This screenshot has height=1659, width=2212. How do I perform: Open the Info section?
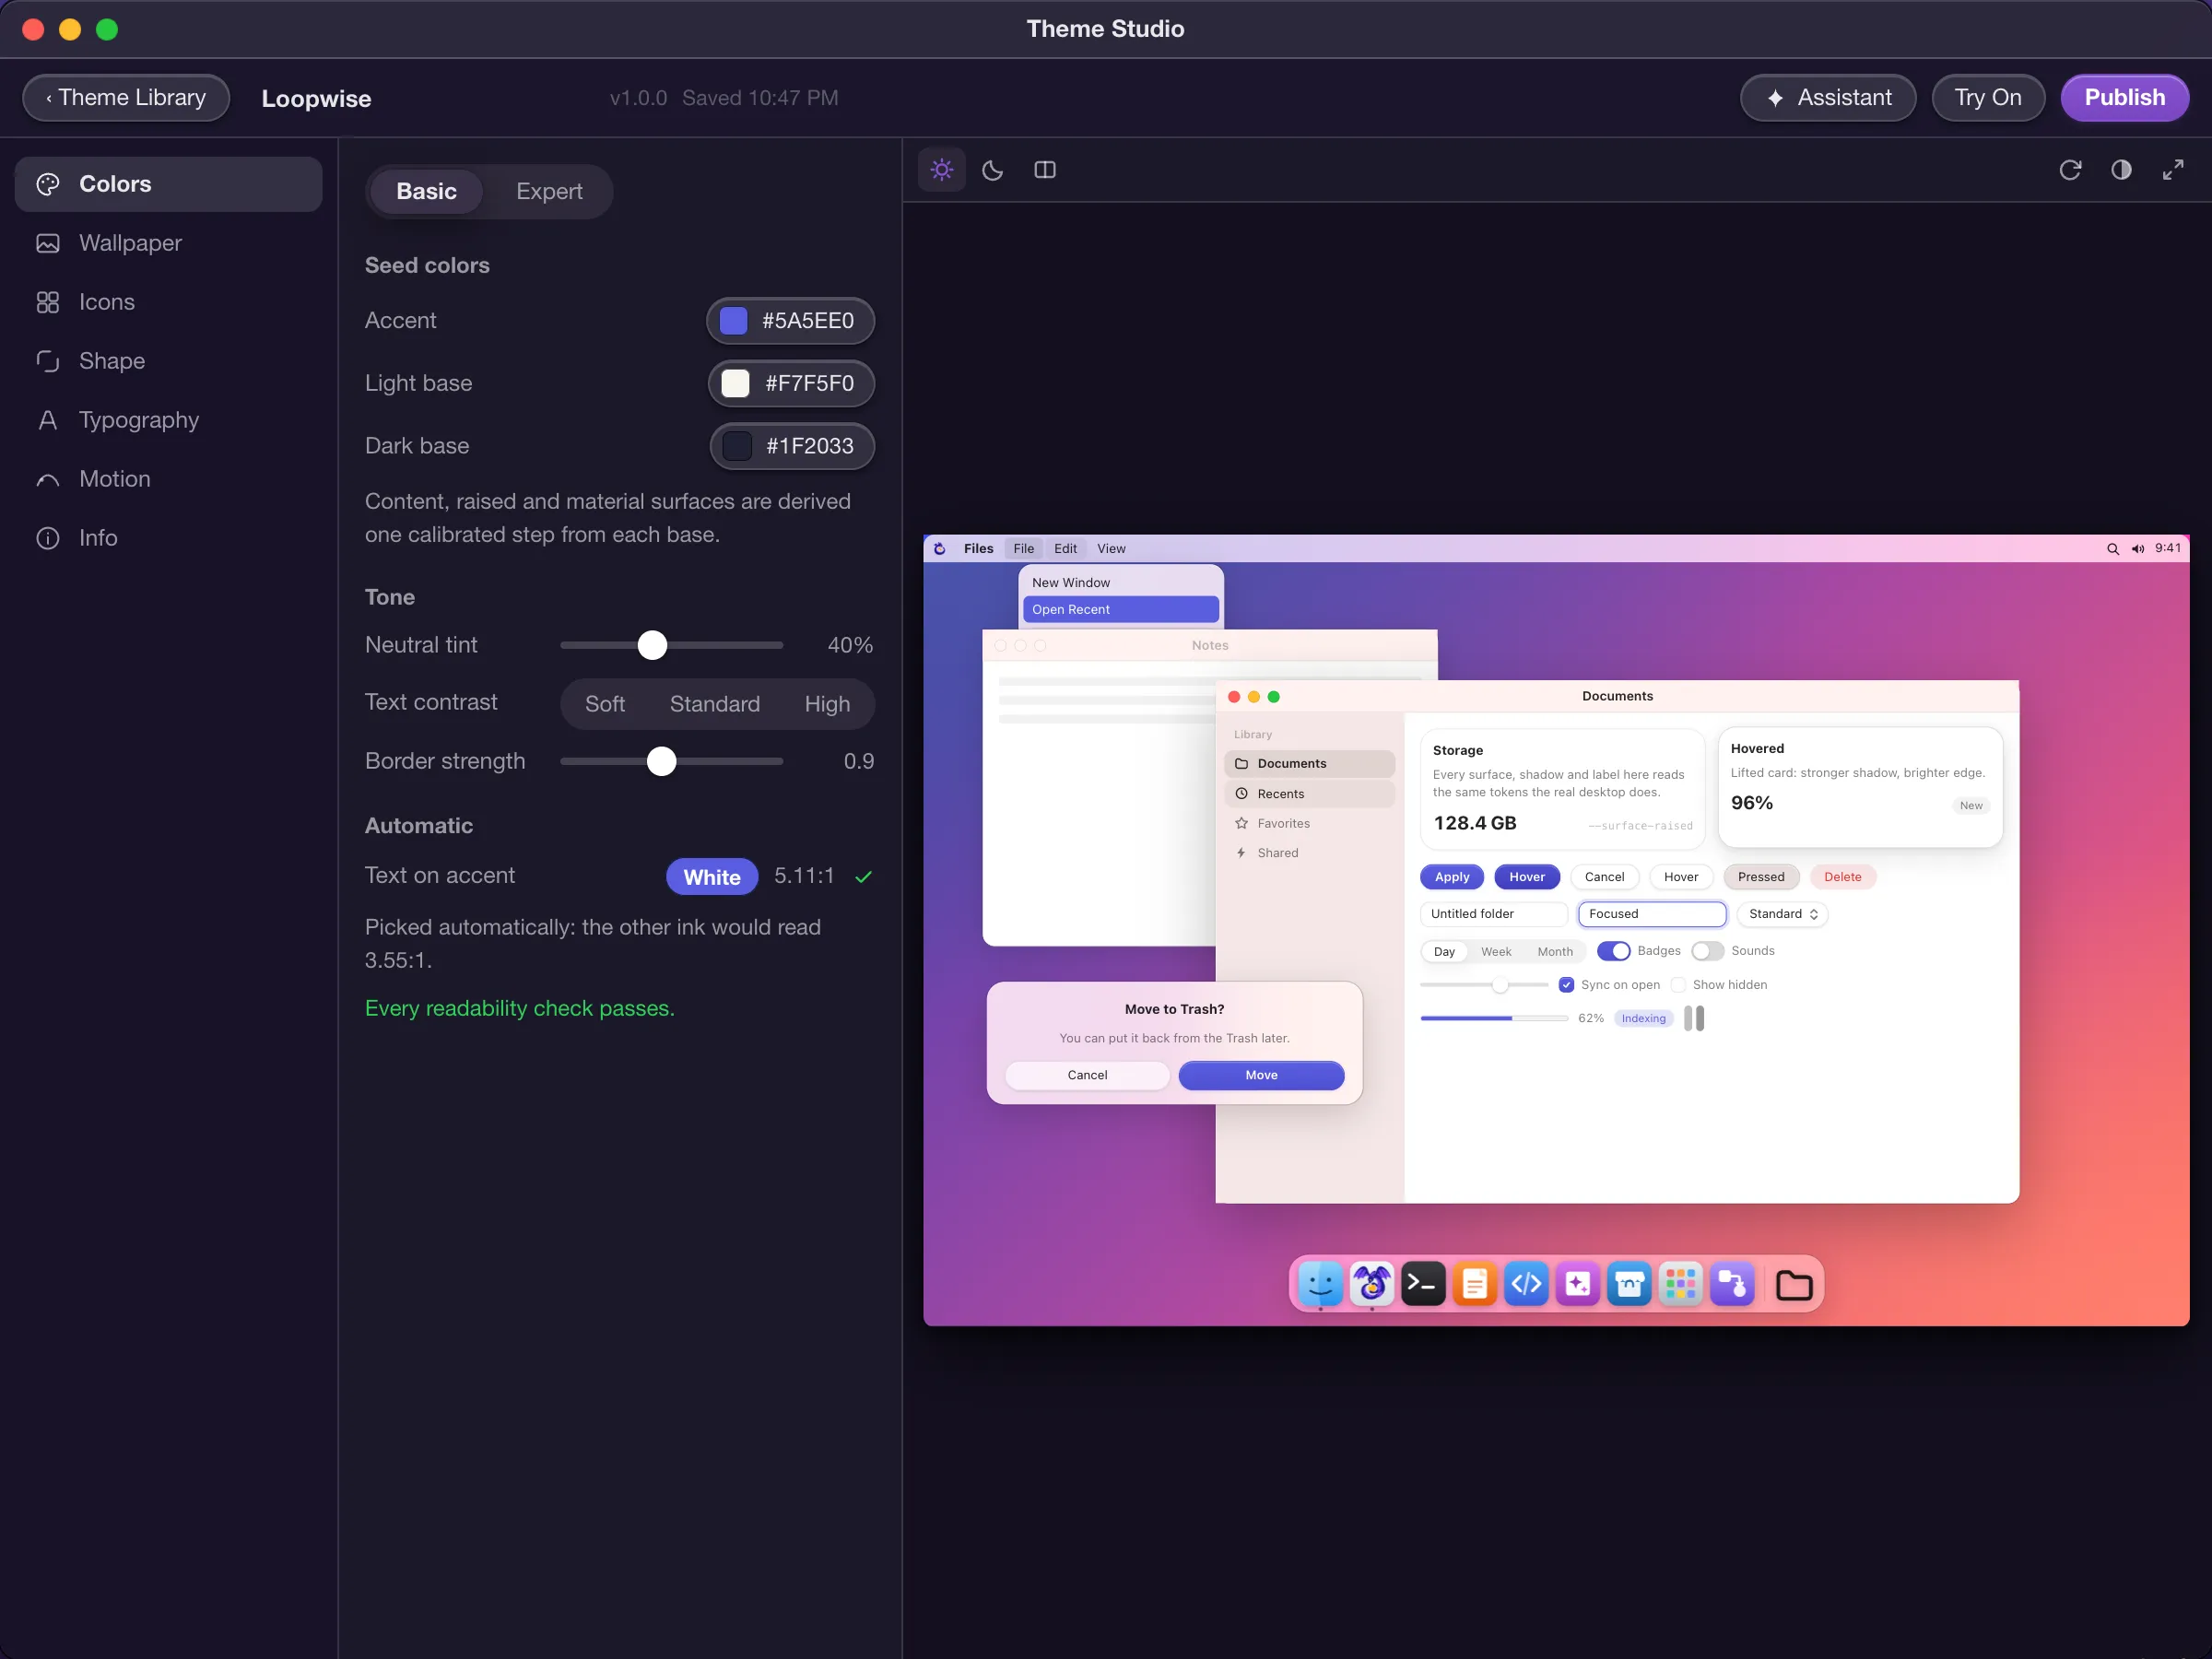[x=168, y=538]
